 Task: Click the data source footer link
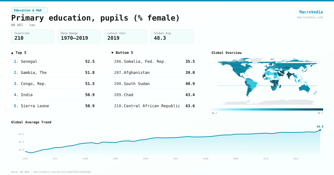coord(51,172)
